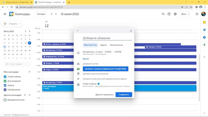The height and width of the screenshot is (117, 208).
Task: Save event with Сохранить button
Action: coord(124,95)
